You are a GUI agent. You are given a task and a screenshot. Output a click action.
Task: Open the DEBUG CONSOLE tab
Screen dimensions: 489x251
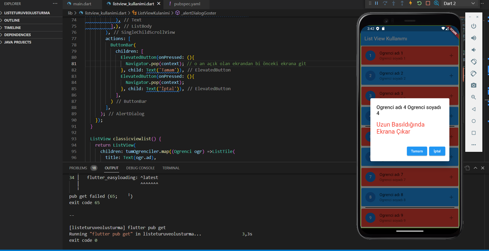coord(141,168)
